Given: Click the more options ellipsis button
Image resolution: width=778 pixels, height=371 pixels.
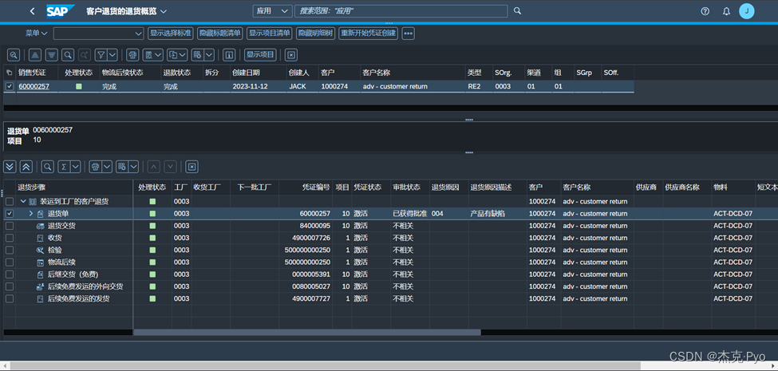Looking at the screenshot, I should (x=408, y=34).
